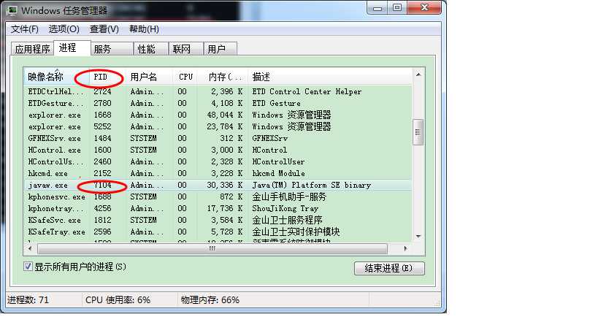Click the 结束进程 button
Viewport: 598px width, 336px height.
click(x=389, y=268)
